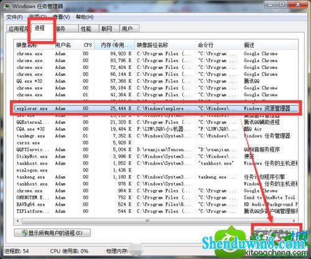Select the chrome.exe row using 56,184 K
This screenshot has width=311, height=259.
click(156, 88)
